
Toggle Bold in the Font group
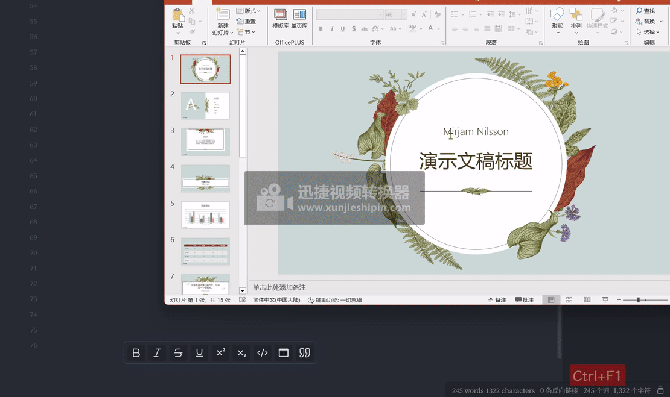click(321, 28)
